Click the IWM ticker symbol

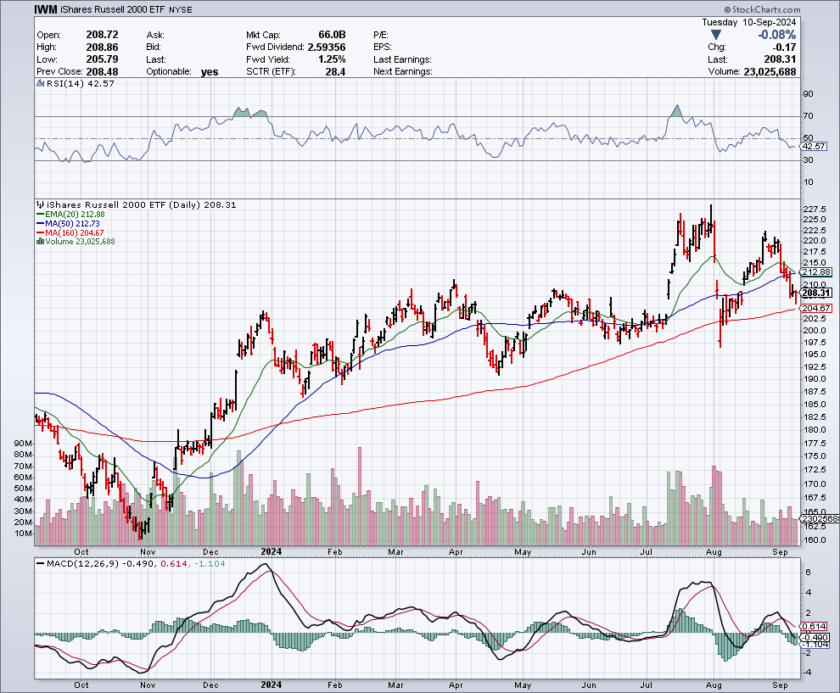pos(48,10)
